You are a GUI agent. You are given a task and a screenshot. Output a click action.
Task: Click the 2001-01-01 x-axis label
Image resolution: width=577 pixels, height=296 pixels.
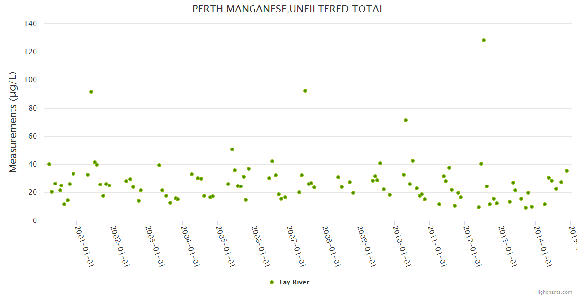coord(84,247)
